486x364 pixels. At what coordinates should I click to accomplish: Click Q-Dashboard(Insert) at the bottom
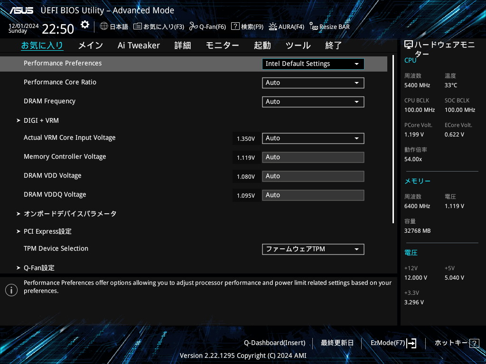pos(275,343)
